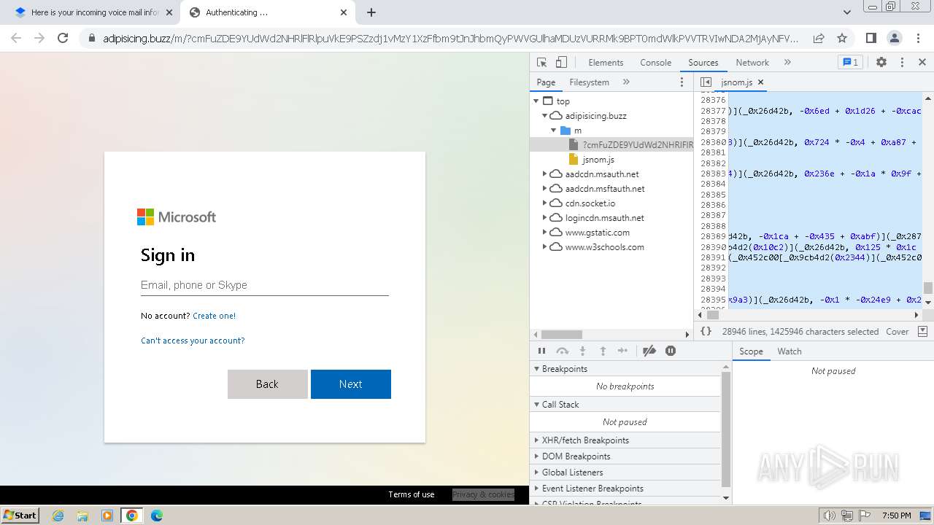Open DevTools settings gear
The height and width of the screenshot is (525, 934).
[881, 63]
